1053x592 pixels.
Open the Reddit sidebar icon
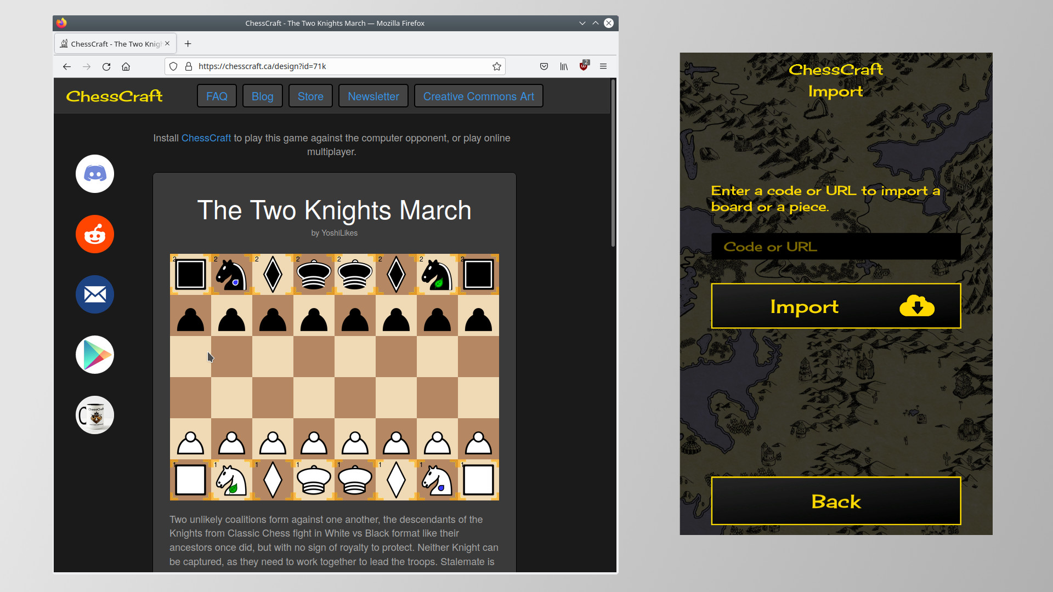94,234
